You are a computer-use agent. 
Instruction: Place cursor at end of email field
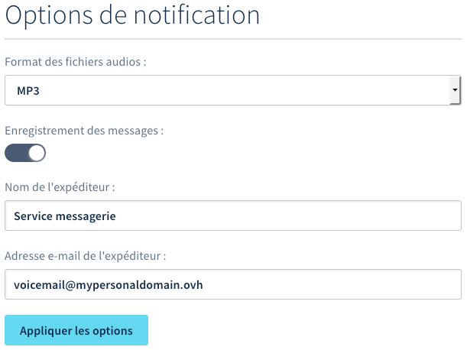344,284
